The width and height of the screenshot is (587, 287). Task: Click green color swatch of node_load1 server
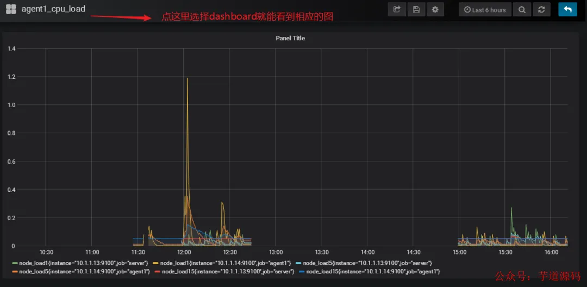tap(15, 264)
